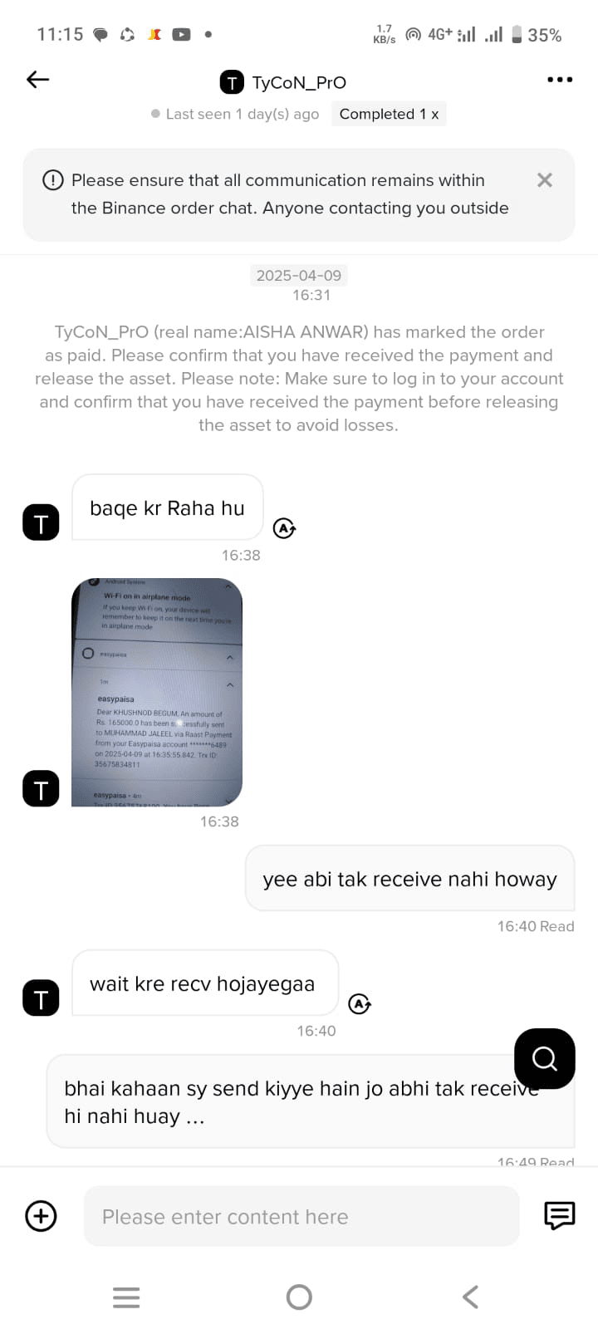The width and height of the screenshot is (598, 1329).
Task: Tap Android recent apps navigation button
Action: click(x=126, y=1297)
